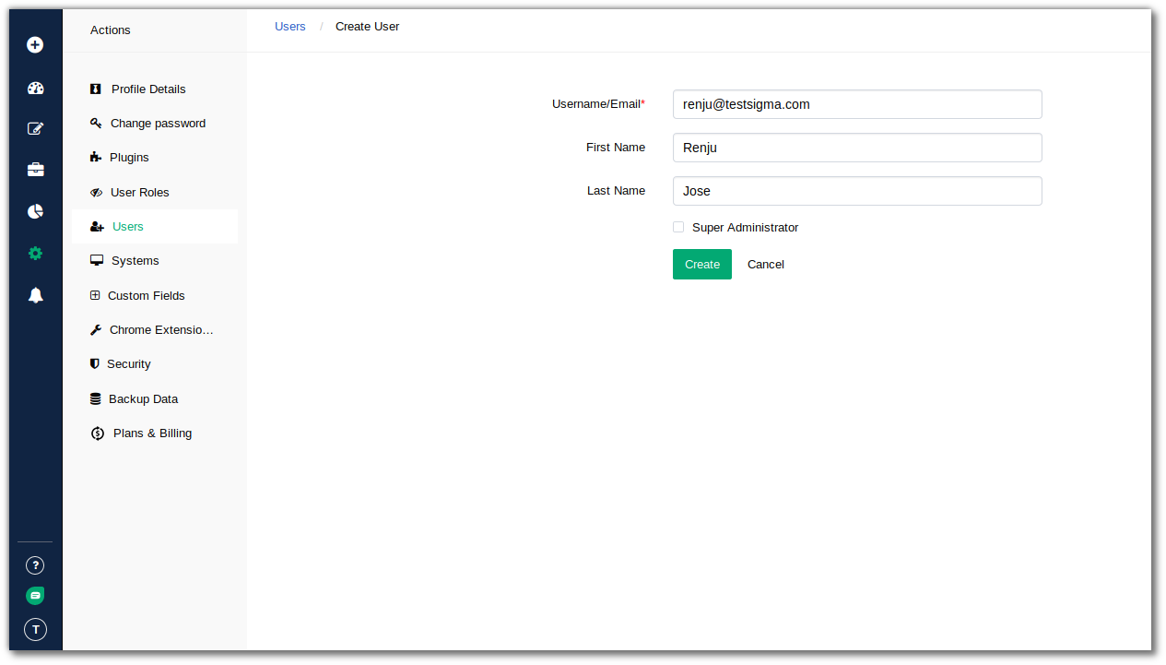
Task: Open Chrome Extension settings
Action: [x=155, y=330]
